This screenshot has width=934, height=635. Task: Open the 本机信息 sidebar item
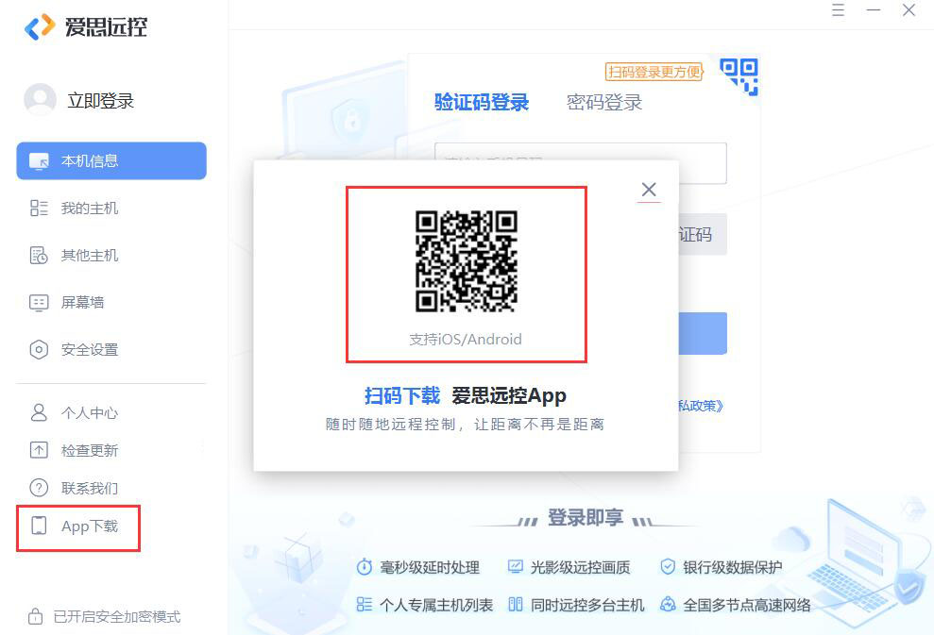click(x=111, y=160)
